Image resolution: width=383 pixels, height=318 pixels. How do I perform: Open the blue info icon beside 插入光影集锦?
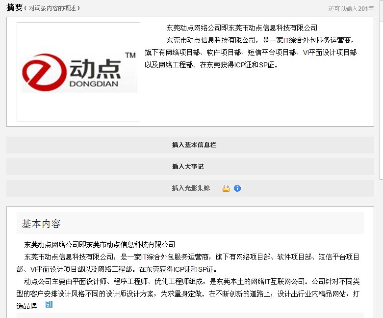237,188
